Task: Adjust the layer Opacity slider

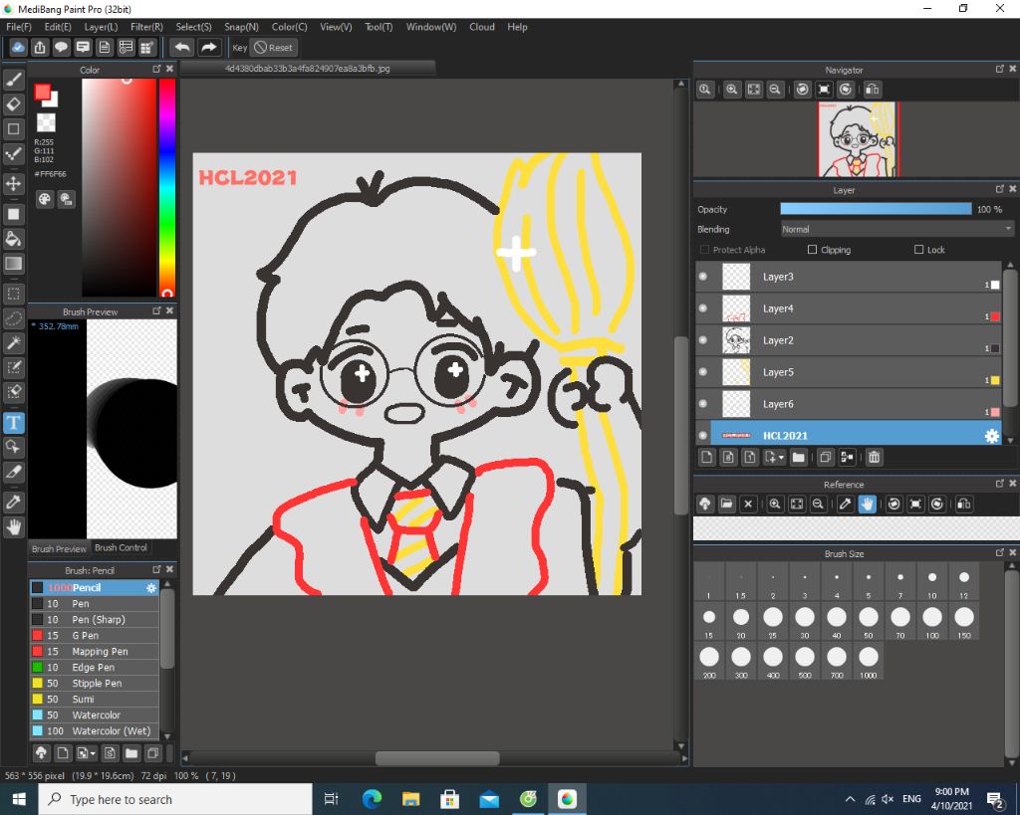Action: (876, 209)
